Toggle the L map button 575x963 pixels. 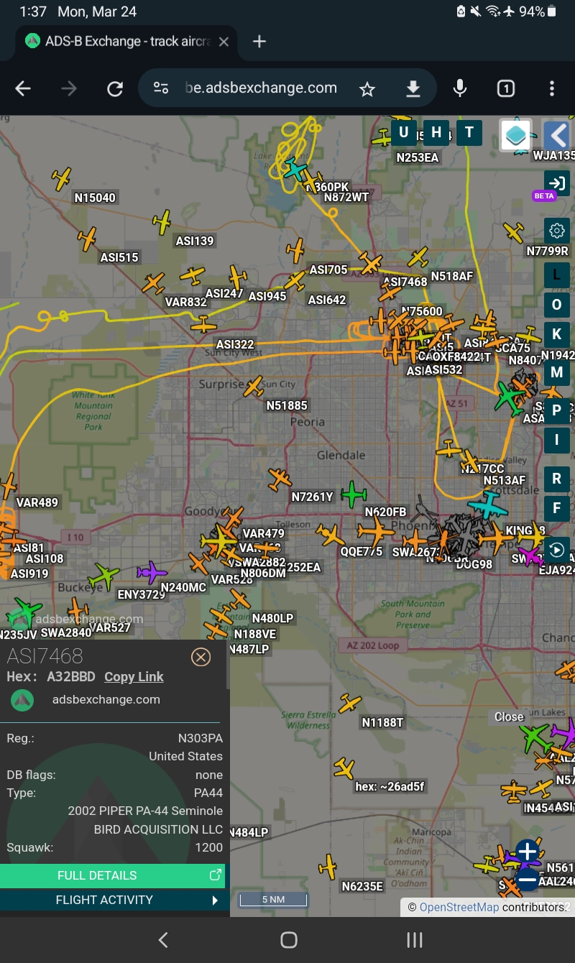pos(556,275)
